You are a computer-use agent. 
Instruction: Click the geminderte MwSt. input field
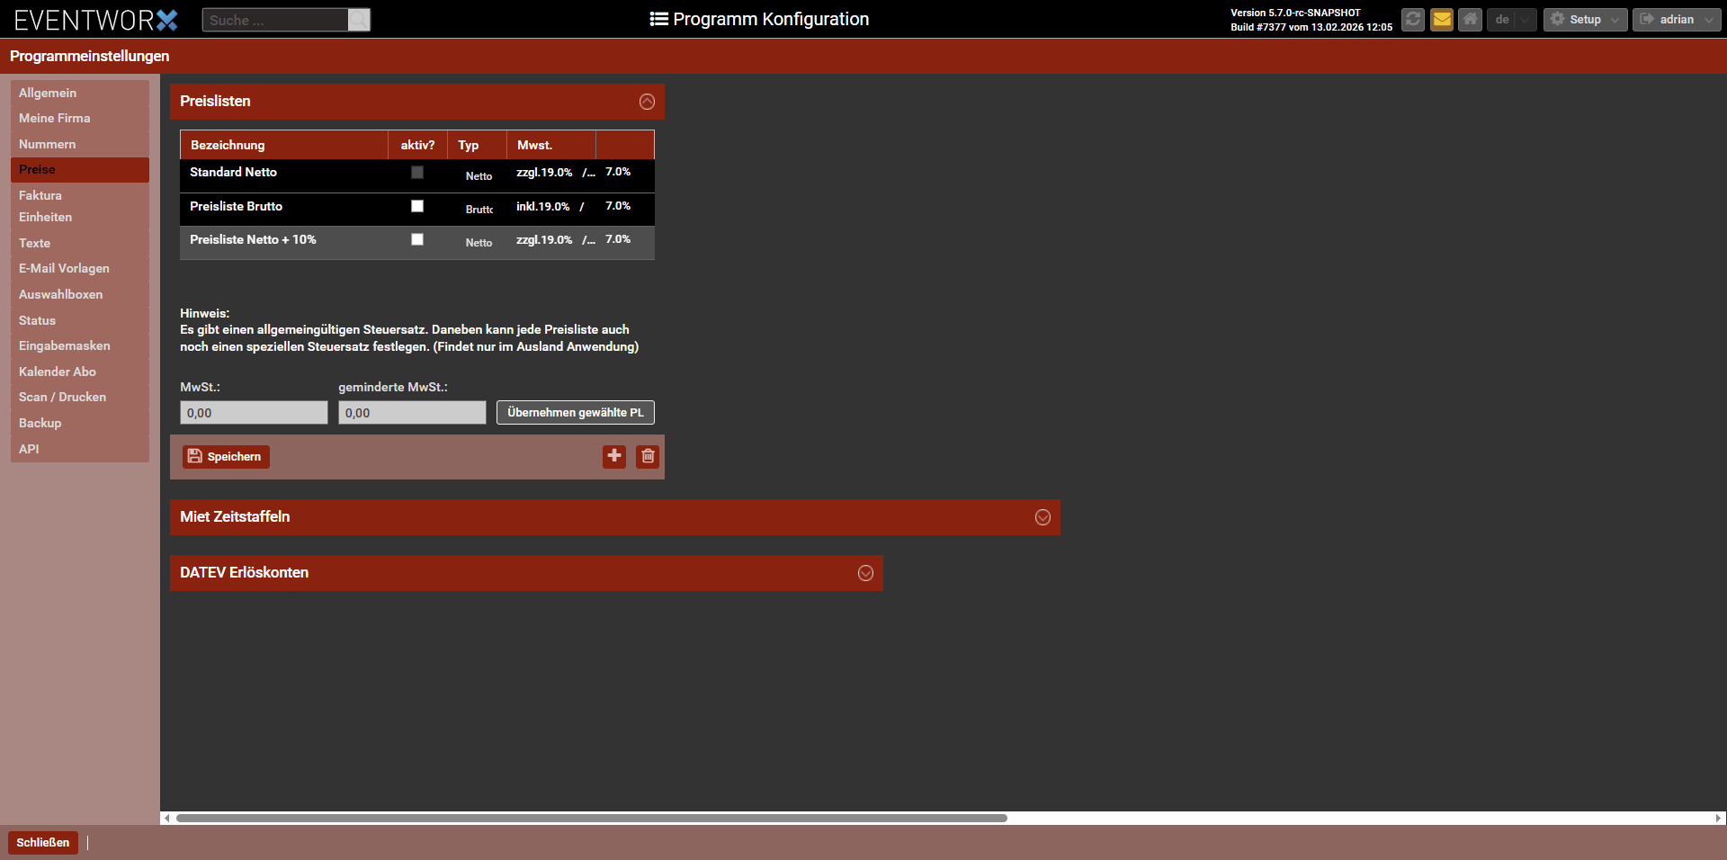point(412,412)
